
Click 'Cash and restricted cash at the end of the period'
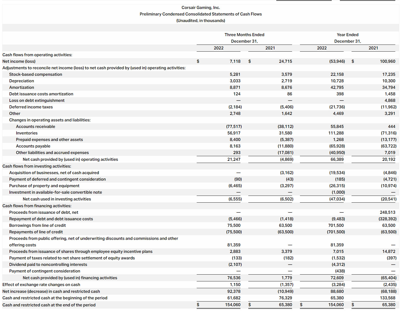[49, 305]
